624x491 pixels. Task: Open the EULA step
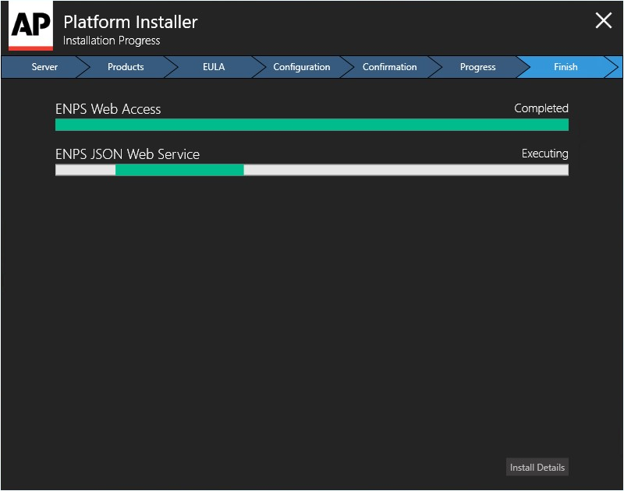(214, 67)
